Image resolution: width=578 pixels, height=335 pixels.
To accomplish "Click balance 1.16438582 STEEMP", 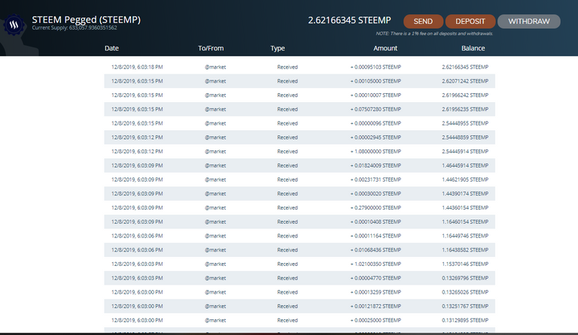I will 465,250.
